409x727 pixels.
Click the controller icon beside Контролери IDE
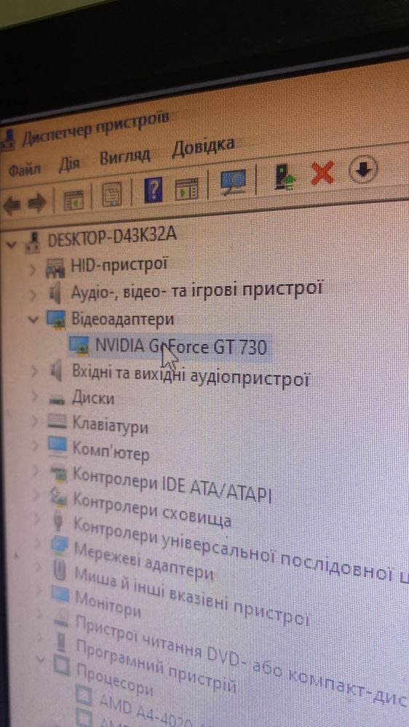(59, 472)
